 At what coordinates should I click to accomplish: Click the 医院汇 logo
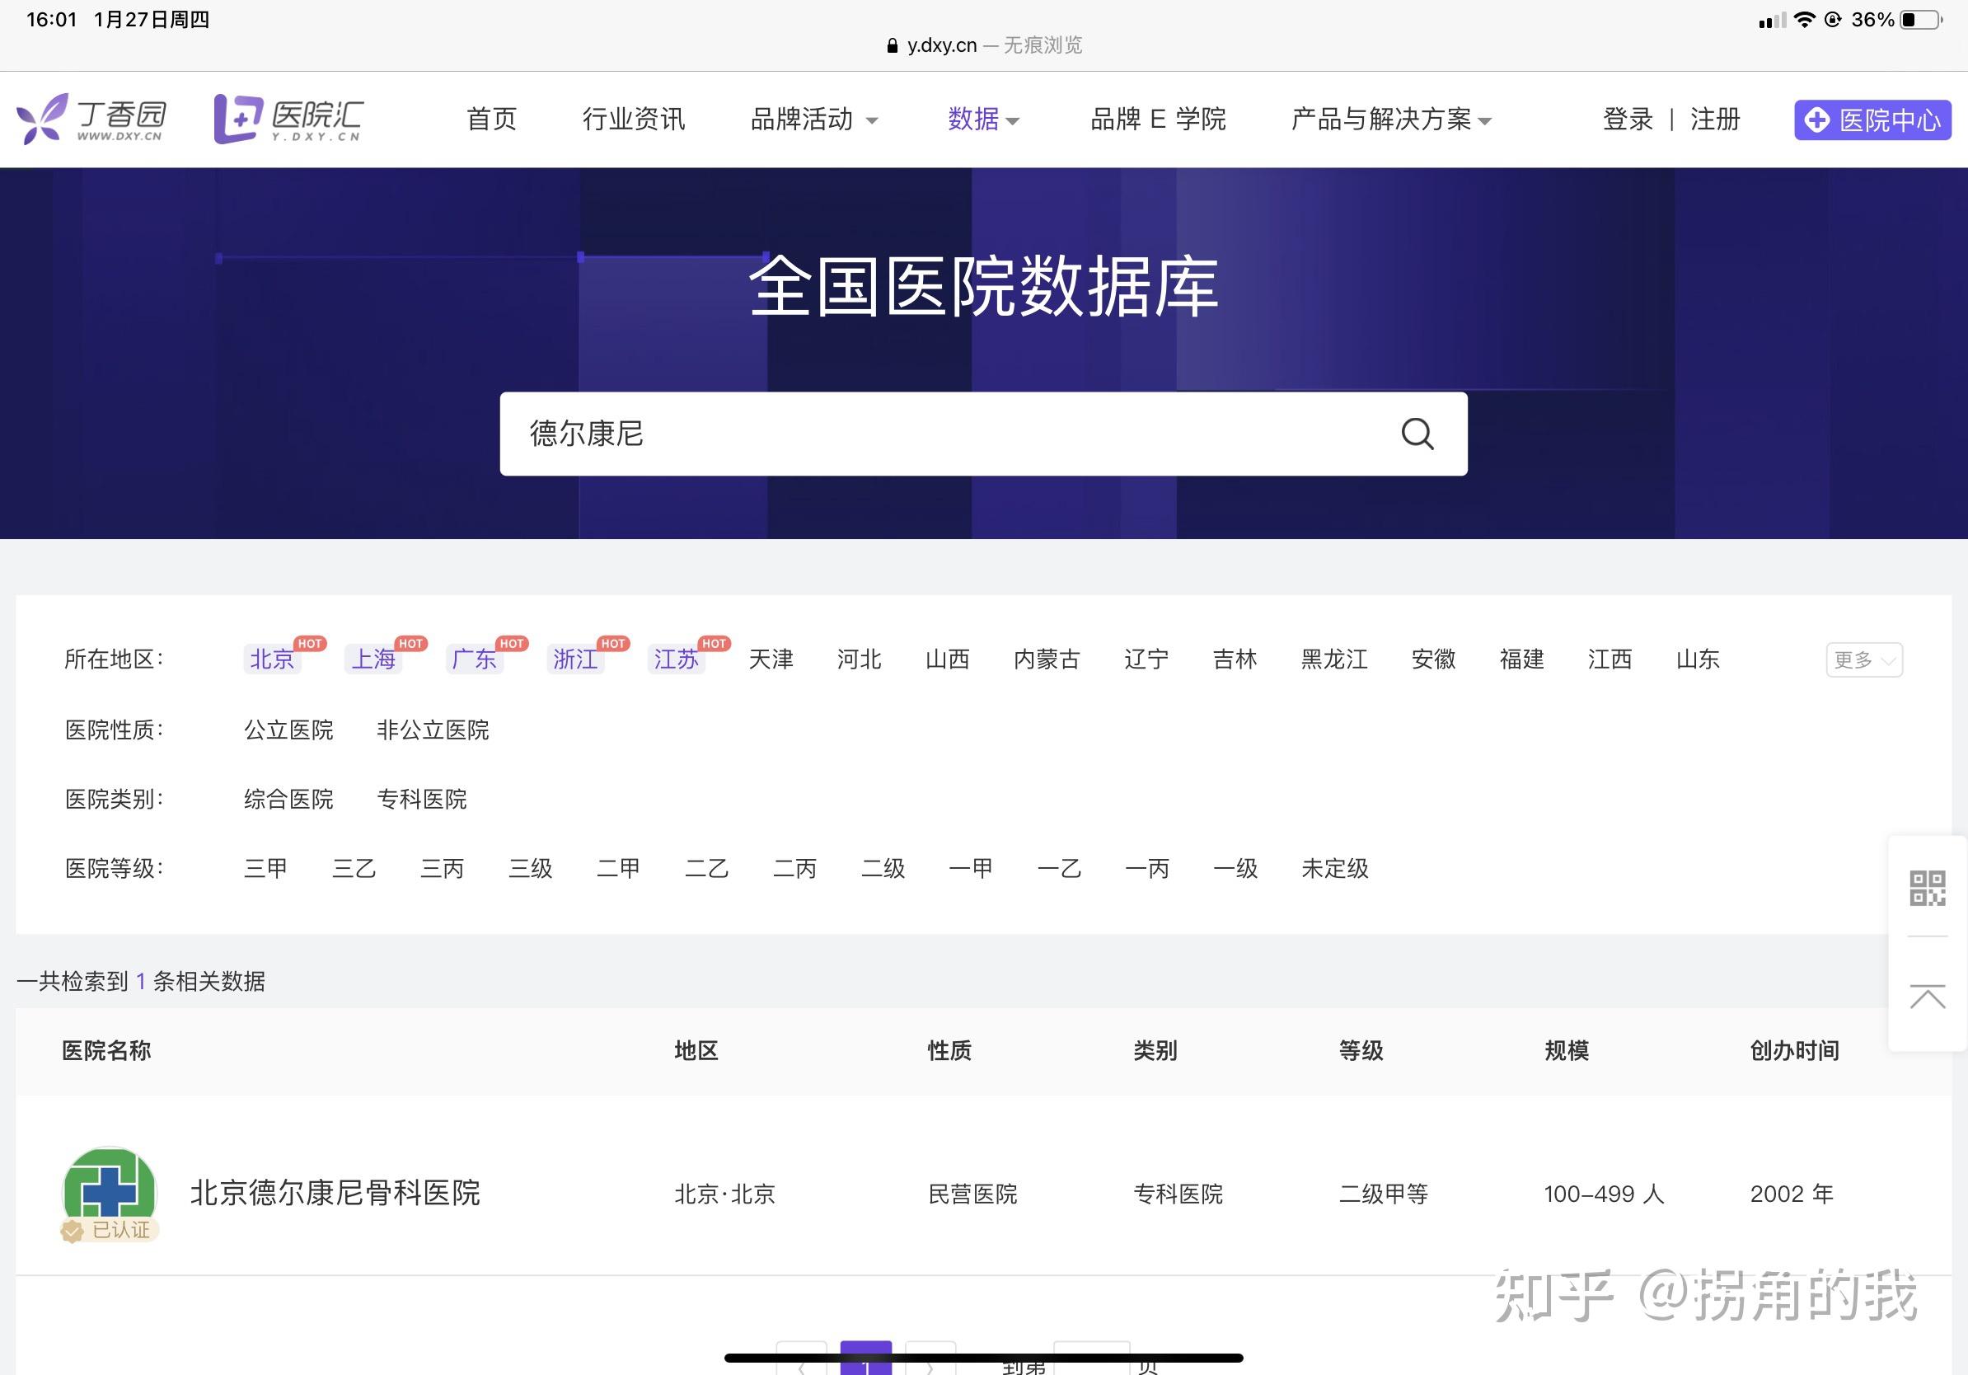288,119
